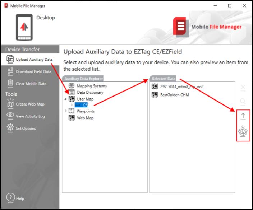Click the Mobile File Manager title bar icon

pyautogui.click(x=6, y=6)
